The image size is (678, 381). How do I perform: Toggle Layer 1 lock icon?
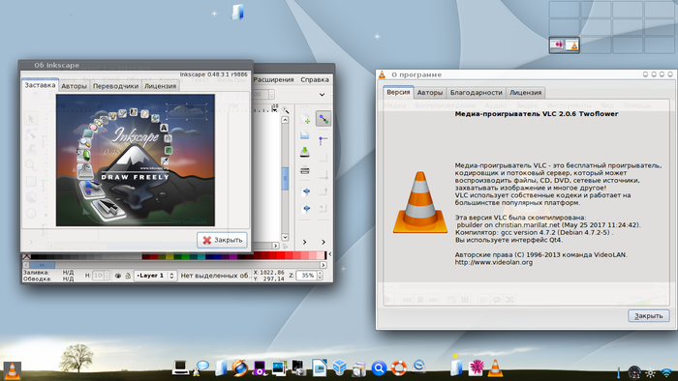[128, 276]
